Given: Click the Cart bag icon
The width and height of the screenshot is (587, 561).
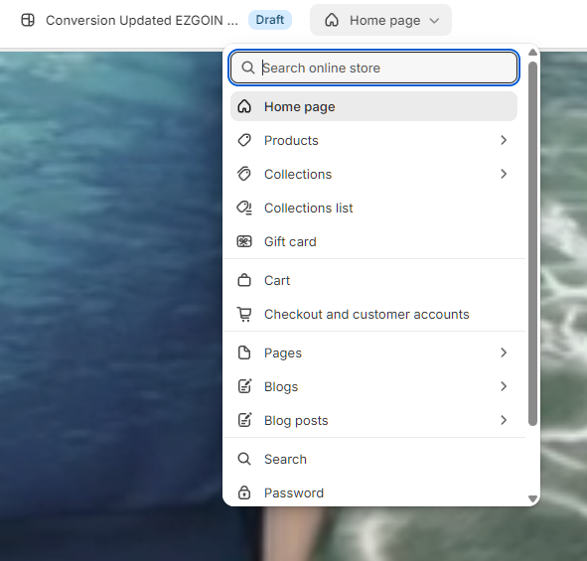Looking at the screenshot, I should 244,280.
